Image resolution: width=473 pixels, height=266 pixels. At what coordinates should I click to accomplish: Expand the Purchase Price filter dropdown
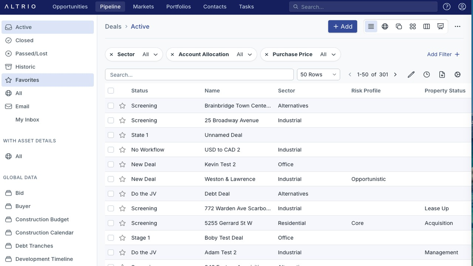328,54
